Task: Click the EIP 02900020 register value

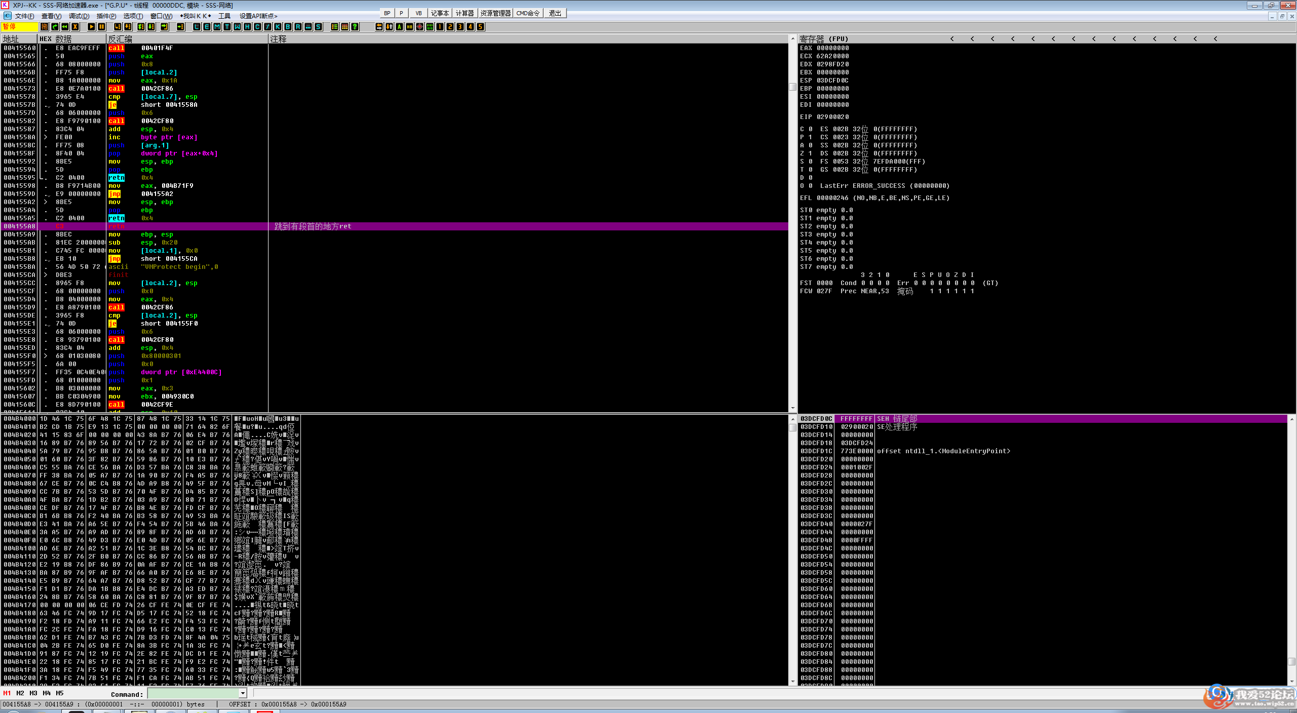Action: tap(833, 117)
